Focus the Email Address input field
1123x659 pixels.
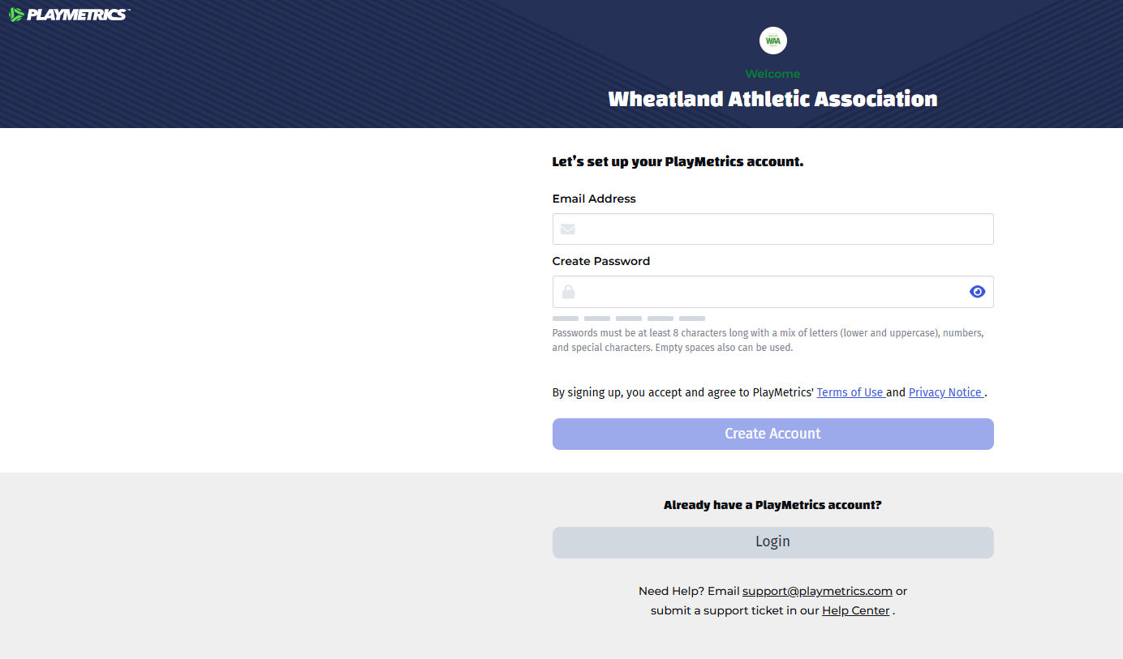tap(779, 229)
